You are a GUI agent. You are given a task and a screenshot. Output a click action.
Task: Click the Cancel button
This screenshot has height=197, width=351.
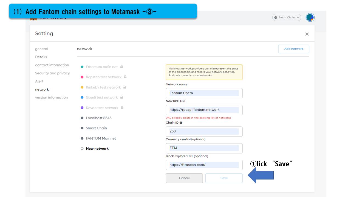(x=184, y=178)
